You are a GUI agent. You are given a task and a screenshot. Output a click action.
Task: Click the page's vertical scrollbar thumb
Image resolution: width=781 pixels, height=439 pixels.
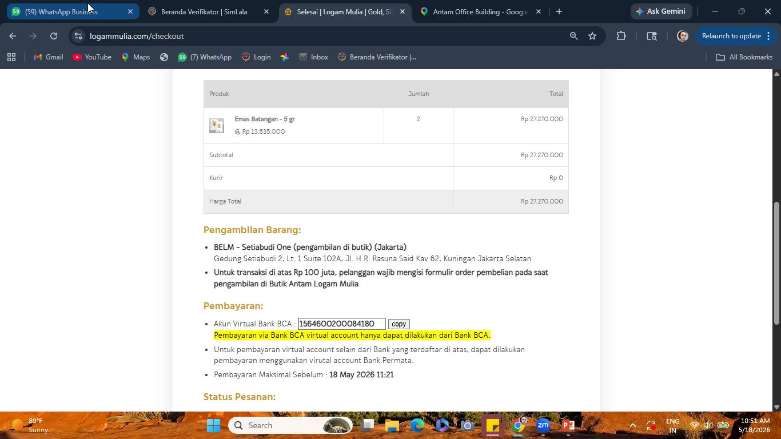776,264
